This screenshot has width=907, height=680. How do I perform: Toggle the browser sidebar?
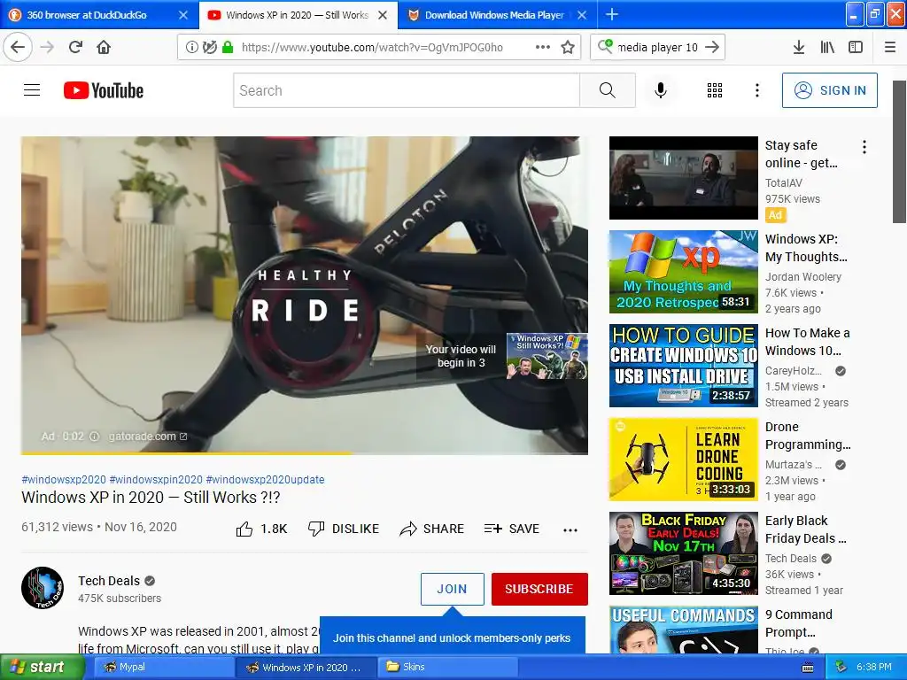pos(856,47)
